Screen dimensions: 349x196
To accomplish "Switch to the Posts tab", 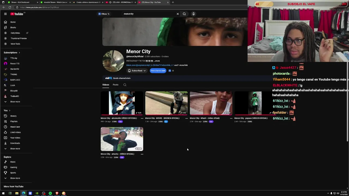I will point(116,85).
